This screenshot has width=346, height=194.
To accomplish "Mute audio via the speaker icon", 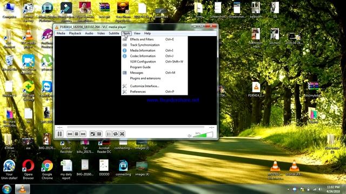I will coord(189,136).
